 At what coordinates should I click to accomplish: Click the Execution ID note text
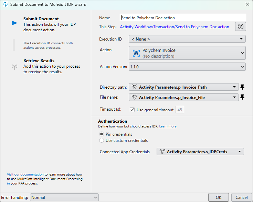coord(48,45)
